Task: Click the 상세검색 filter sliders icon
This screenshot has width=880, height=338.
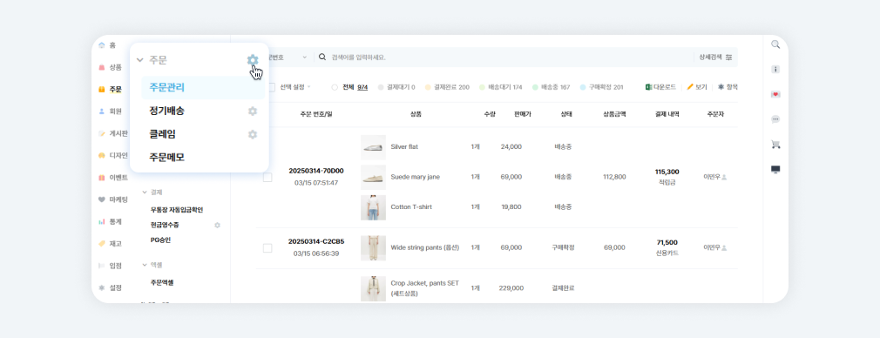Action: pos(729,57)
